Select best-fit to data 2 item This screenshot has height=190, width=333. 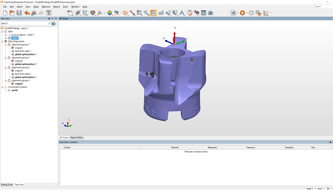tap(23, 74)
